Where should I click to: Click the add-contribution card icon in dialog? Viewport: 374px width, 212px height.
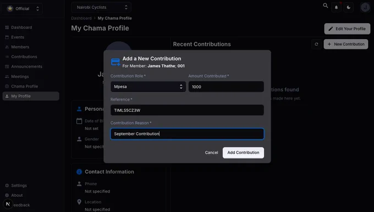[x=116, y=62]
